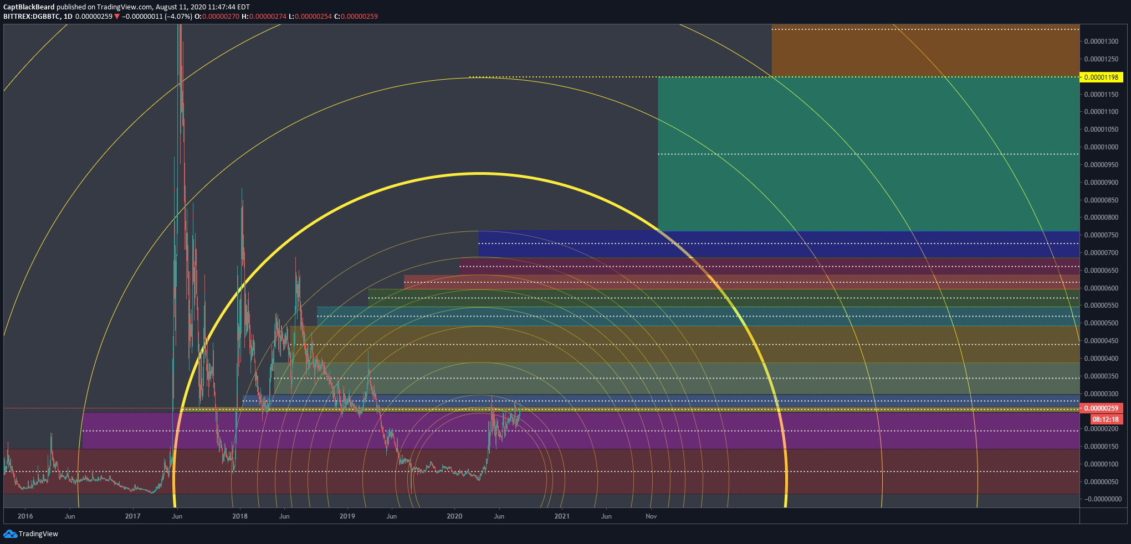Click the O:0.00000270 open value

click(x=217, y=17)
